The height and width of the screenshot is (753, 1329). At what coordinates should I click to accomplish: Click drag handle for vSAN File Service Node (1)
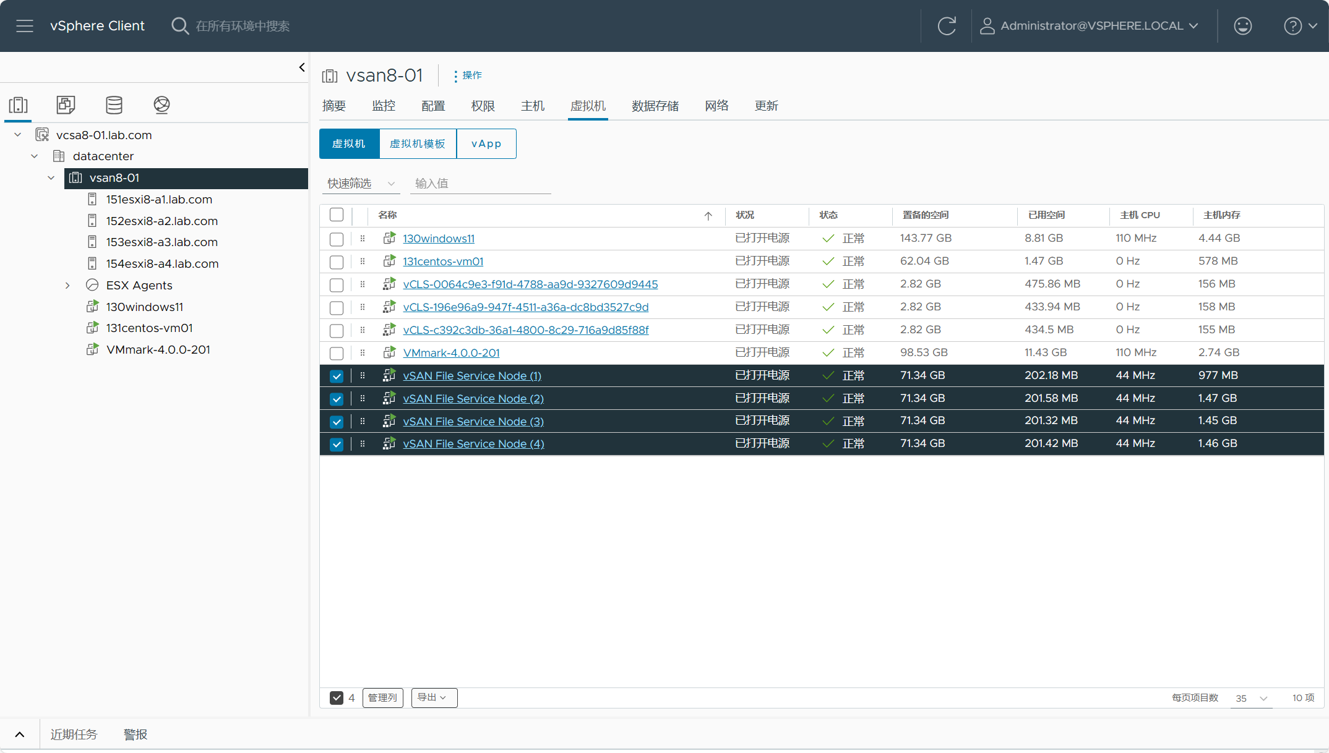click(363, 375)
